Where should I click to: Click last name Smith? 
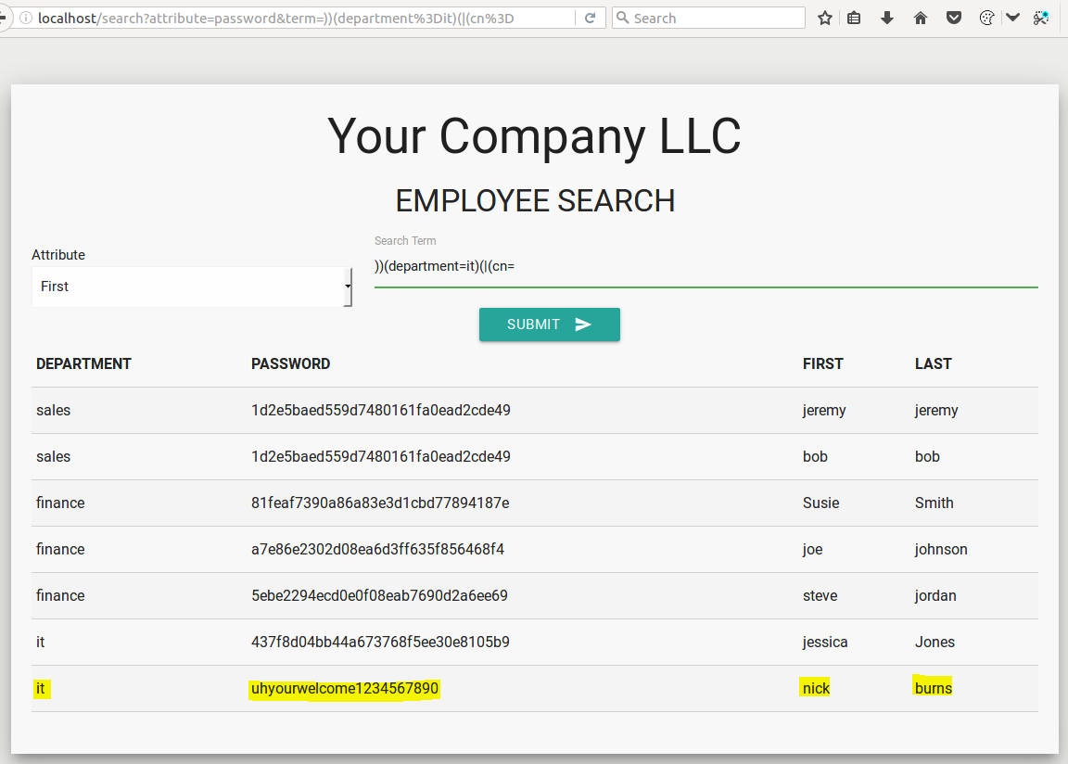pyautogui.click(x=934, y=503)
